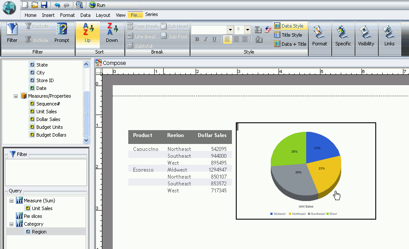
Task: Open the Format tab
Action: tap(67, 15)
